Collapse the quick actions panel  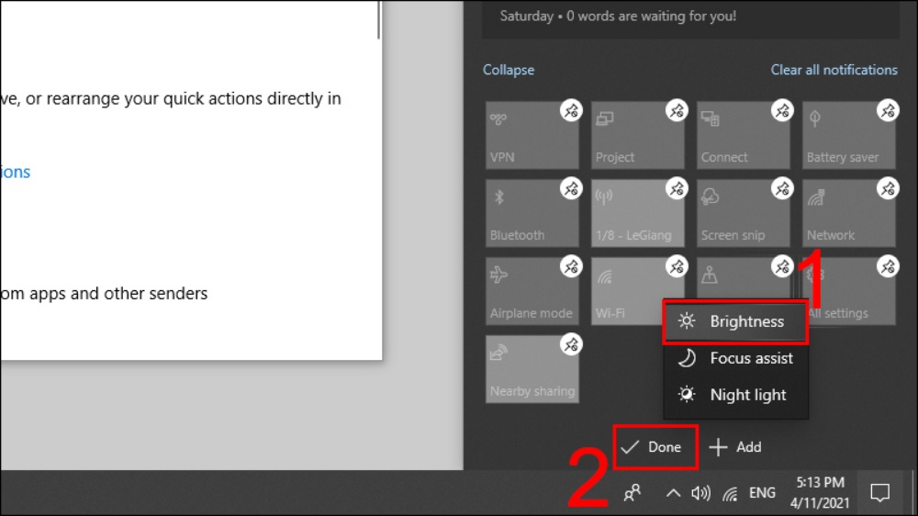[x=509, y=70]
